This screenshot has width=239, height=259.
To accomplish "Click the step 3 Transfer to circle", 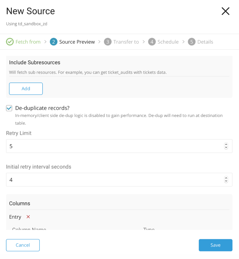I will [x=108, y=42].
